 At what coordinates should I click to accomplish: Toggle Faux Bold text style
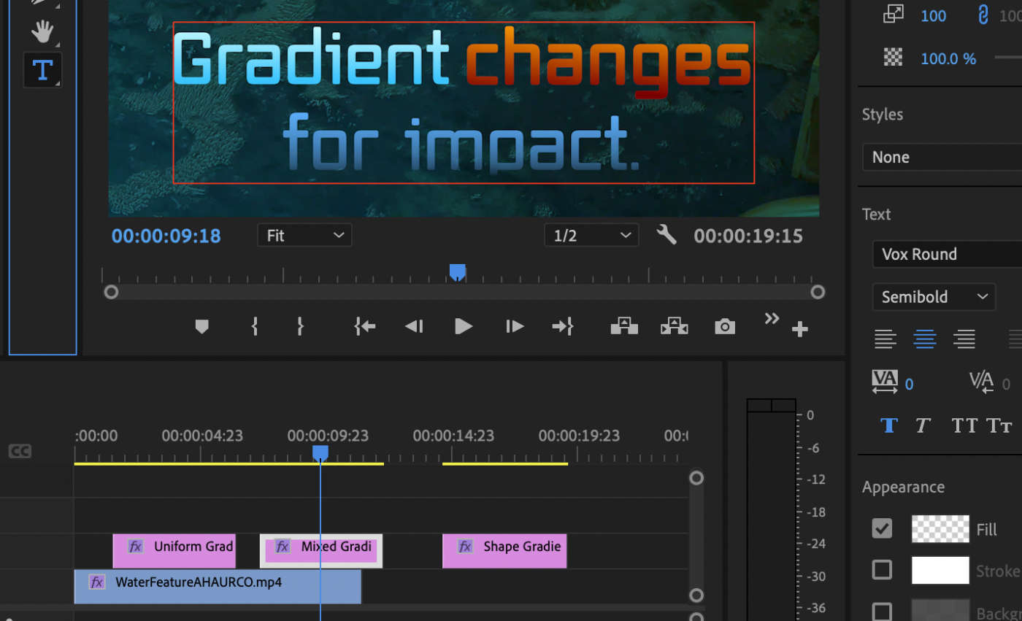888,425
